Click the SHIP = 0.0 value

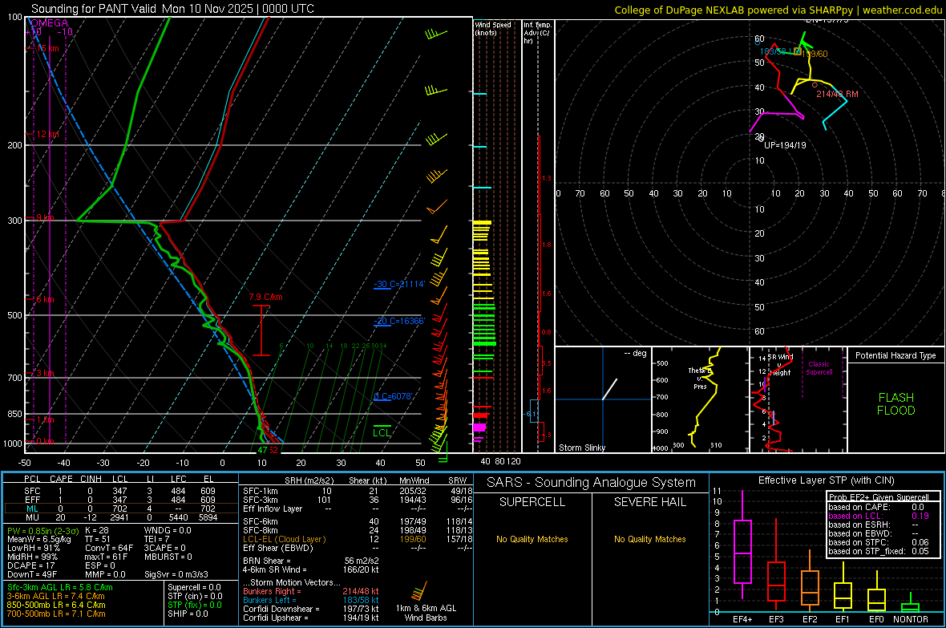[188, 614]
